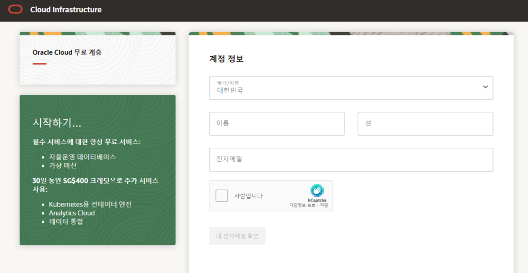Check the 사람입니다 captcha checkbox

pos(222,196)
